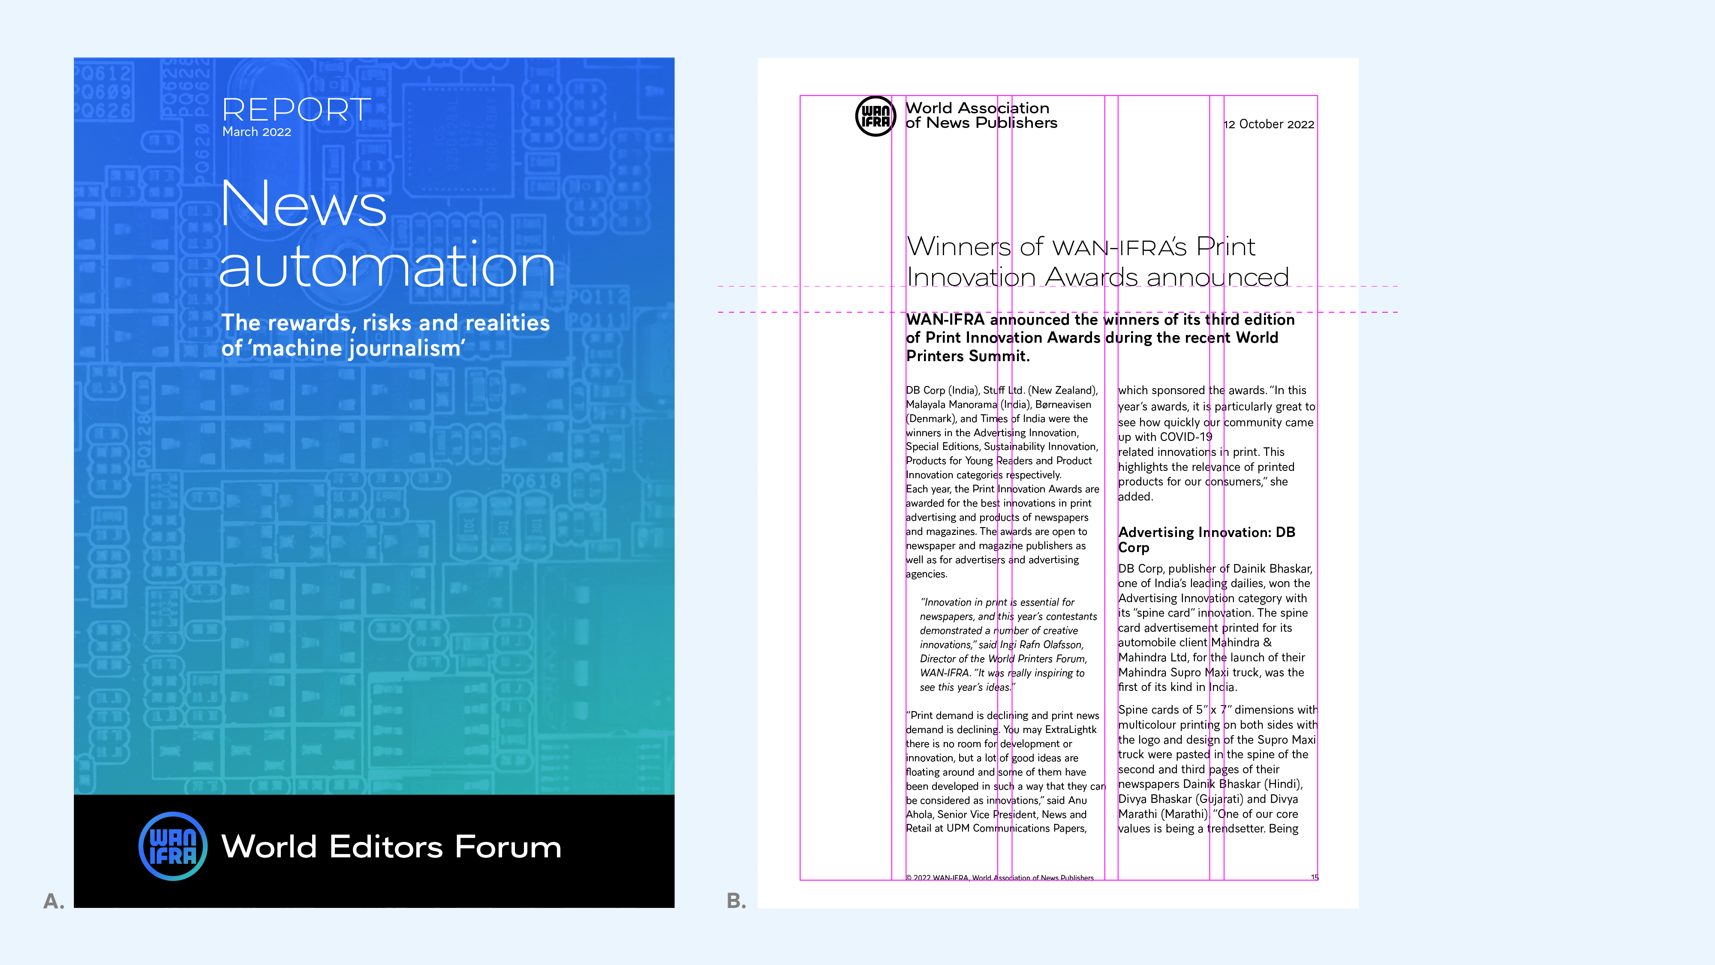Click the paragraph 'which sponsored the awards'
The width and height of the screenshot is (1715, 965).
1216,443
